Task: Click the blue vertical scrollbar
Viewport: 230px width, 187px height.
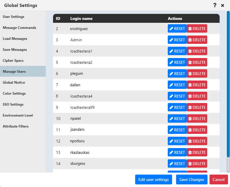Action: (228, 84)
